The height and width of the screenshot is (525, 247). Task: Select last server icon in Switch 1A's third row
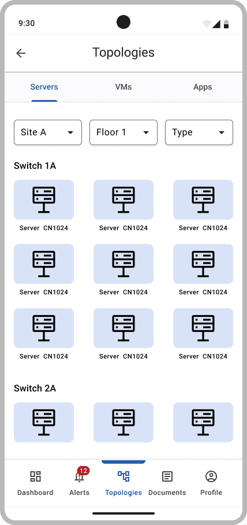[203, 328]
